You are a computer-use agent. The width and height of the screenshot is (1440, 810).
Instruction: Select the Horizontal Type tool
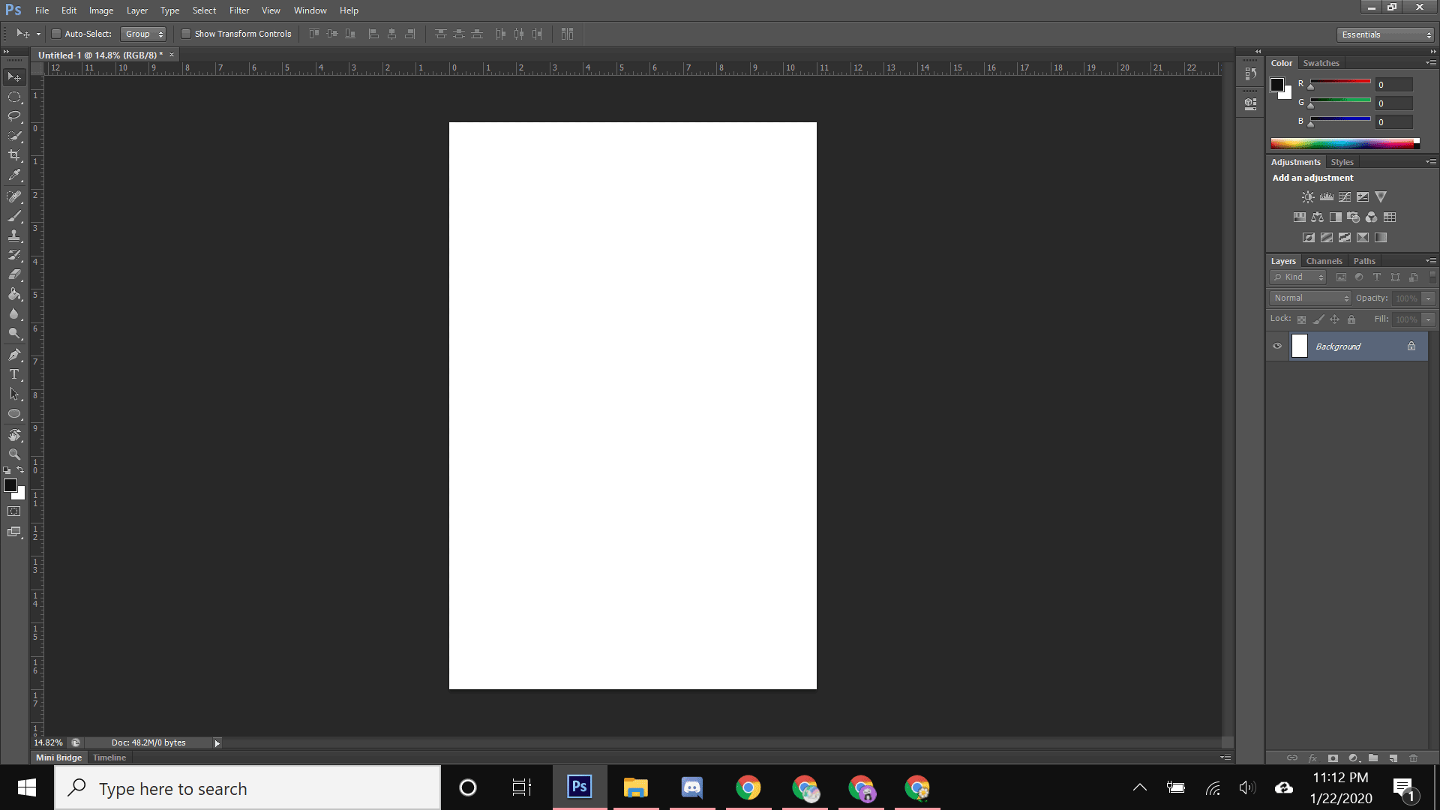[14, 374]
